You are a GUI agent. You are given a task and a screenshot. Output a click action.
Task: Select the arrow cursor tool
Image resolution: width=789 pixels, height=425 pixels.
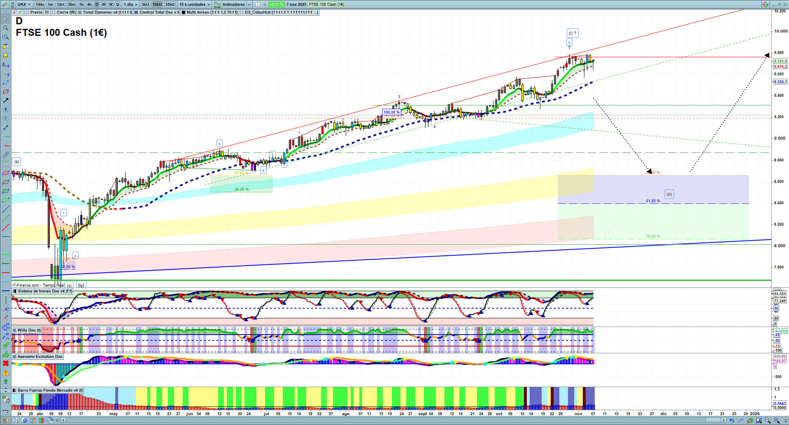pyautogui.click(x=6, y=19)
